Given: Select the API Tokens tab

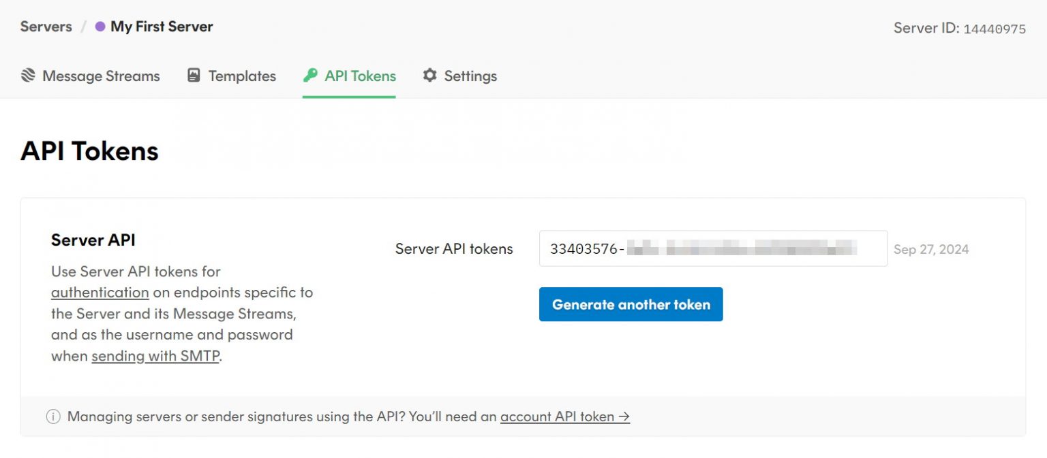Looking at the screenshot, I should [x=360, y=76].
